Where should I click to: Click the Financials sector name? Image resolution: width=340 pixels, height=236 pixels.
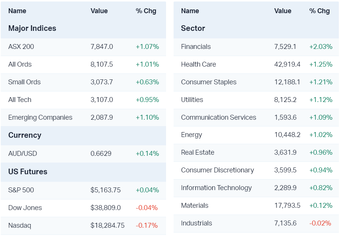[196, 47]
